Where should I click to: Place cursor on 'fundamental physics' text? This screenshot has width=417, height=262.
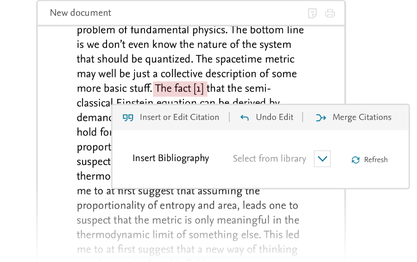coord(179,30)
